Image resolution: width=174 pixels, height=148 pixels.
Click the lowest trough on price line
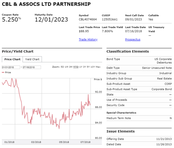click(x=59, y=129)
